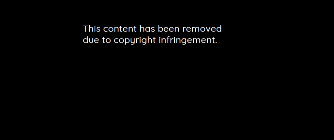The image size is (334, 140).
Task: Click the word "This" in the message
Action: [x=92, y=29]
